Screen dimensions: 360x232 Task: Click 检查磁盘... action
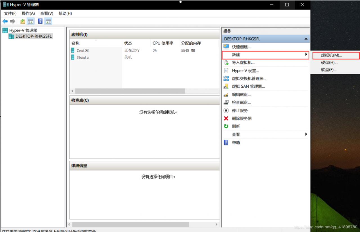coord(241,103)
